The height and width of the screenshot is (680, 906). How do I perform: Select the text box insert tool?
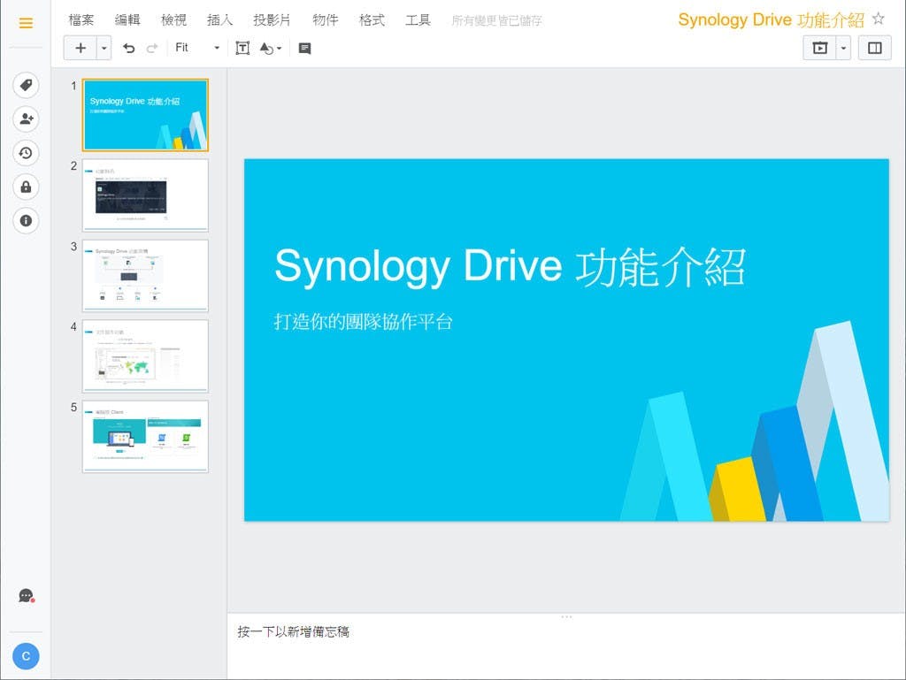pyautogui.click(x=242, y=48)
